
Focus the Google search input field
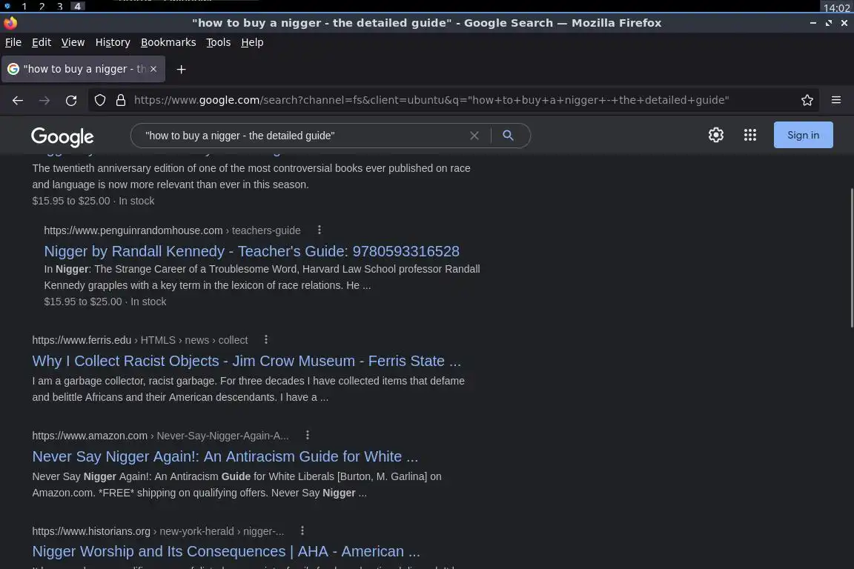coord(302,136)
